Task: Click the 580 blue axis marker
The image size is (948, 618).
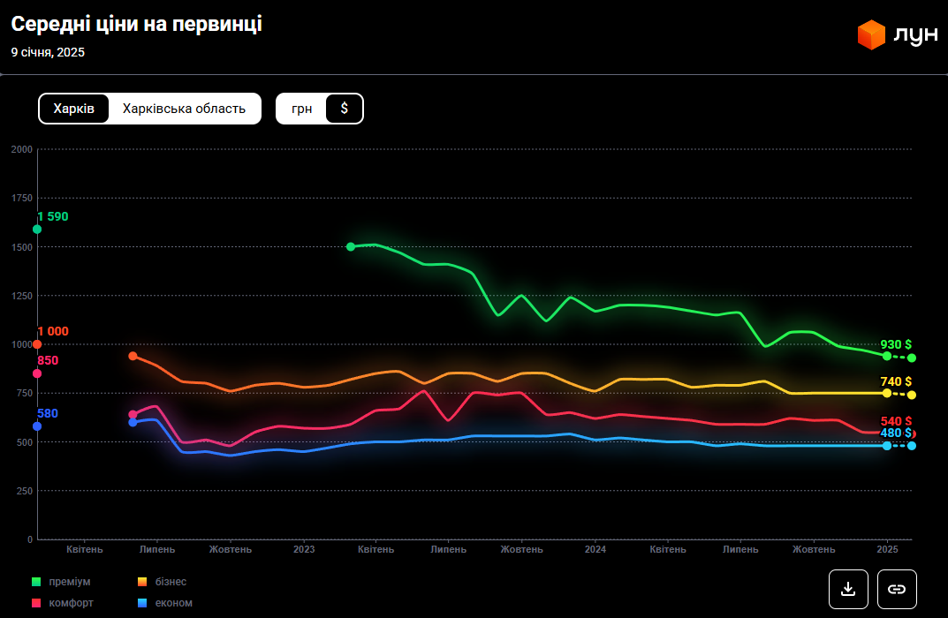Action: coord(37,426)
